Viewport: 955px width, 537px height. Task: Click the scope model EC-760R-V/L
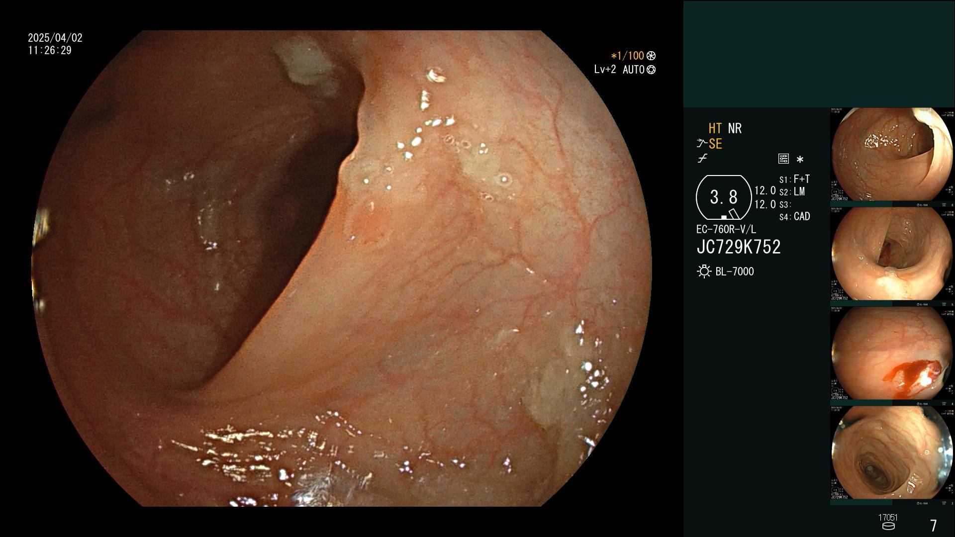point(726,229)
